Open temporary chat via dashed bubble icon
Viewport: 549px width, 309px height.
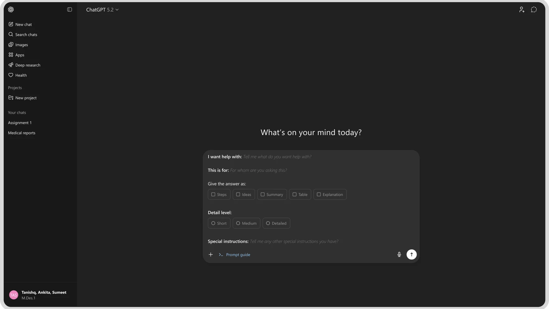[x=534, y=10]
